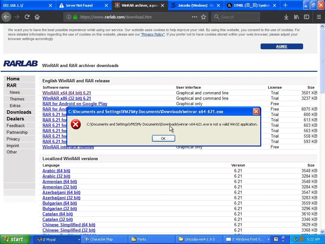Viewport: 325px width, 244px height.
Task: Click the orange magnifier system tray icon
Action: click(302, 239)
